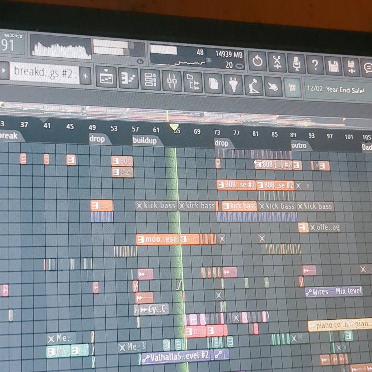The image size is (372, 372).
Task: Click the eye icon beside the peak meter
Action: pos(140,61)
